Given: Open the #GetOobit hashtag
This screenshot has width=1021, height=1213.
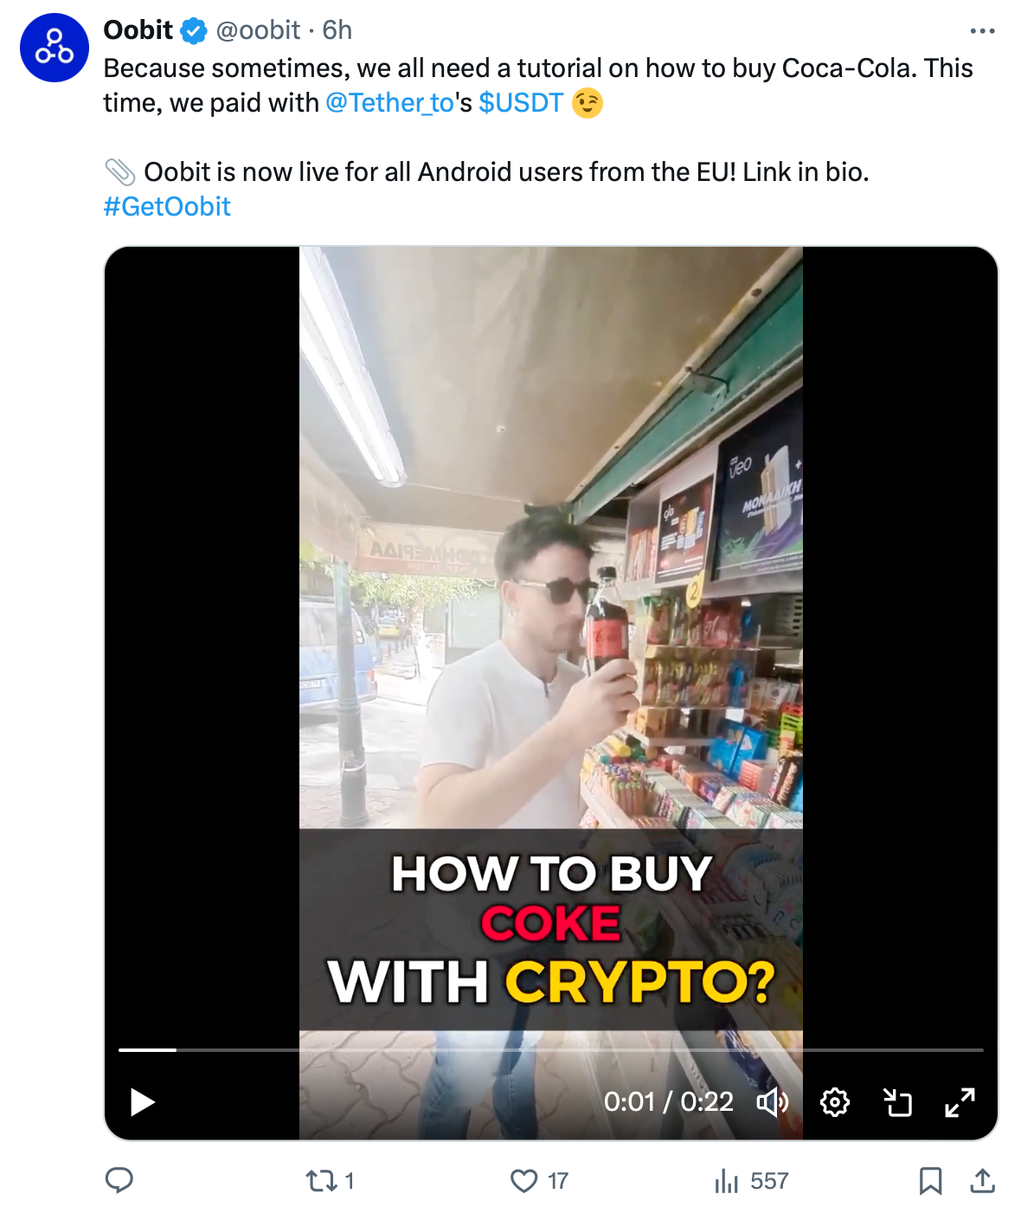Looking at the screenshot, I should point(167,207).
